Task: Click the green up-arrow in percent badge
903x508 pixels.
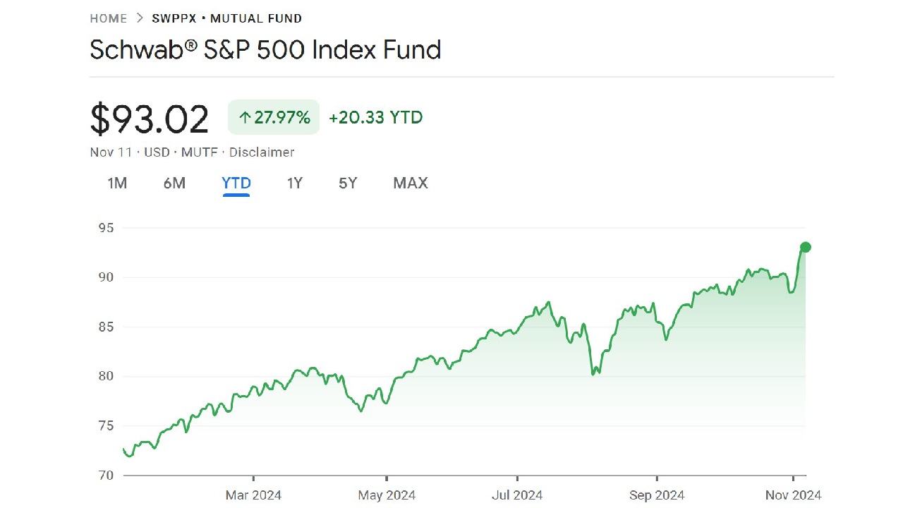Action: [x=245, y=118]
